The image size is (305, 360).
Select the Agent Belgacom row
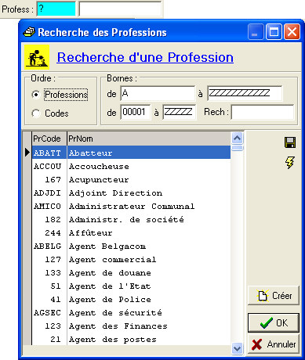click(x=131, y=246)
